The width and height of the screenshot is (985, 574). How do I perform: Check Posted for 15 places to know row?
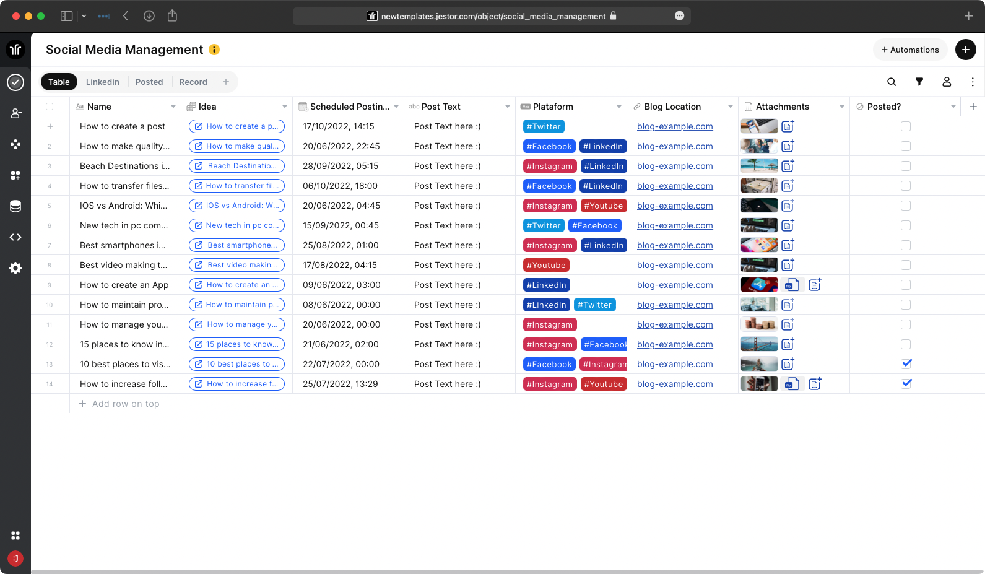point(906,344)
